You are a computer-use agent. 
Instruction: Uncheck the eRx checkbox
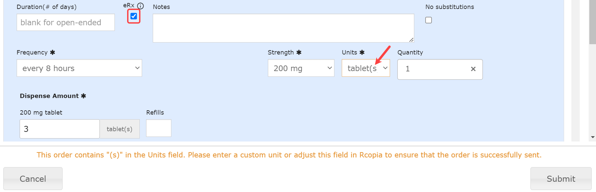coord(134,16)
